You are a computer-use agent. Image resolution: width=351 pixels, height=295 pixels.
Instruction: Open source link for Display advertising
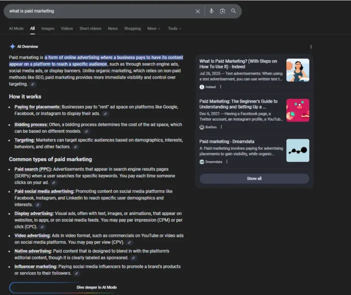coord(42,227)
